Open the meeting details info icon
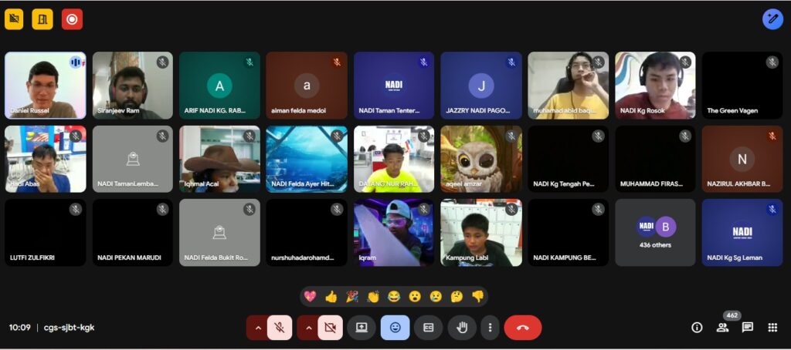The width and height of the screenshot is (791, 350). tap(697, 328)
